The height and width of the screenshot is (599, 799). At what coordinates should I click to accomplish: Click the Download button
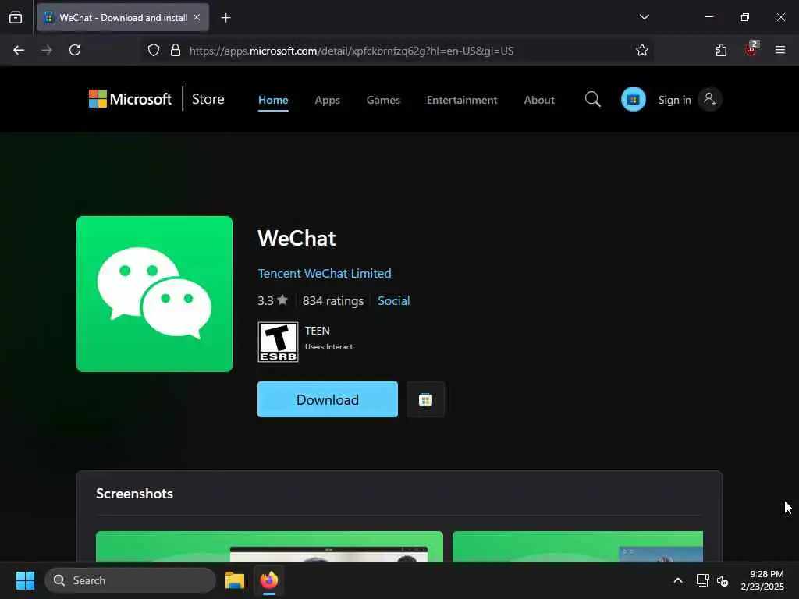(328, 399)
